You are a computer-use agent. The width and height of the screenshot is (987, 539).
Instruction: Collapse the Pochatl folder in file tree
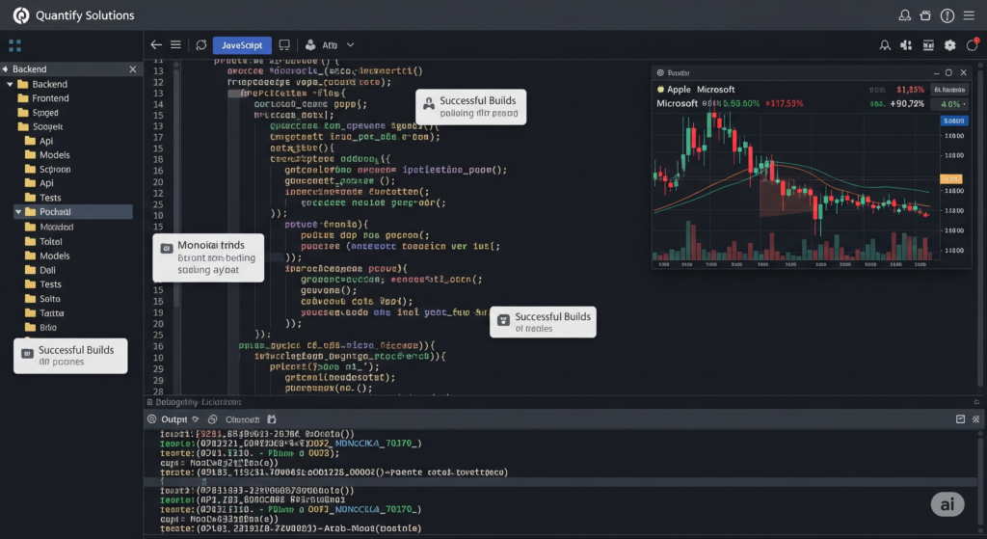tap(17, 212)
